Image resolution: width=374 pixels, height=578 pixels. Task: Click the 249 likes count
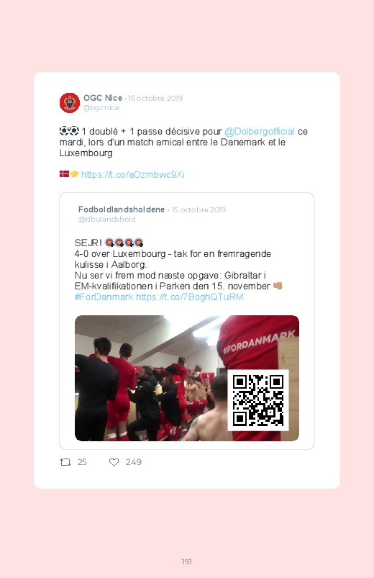[x=133, y=462]
